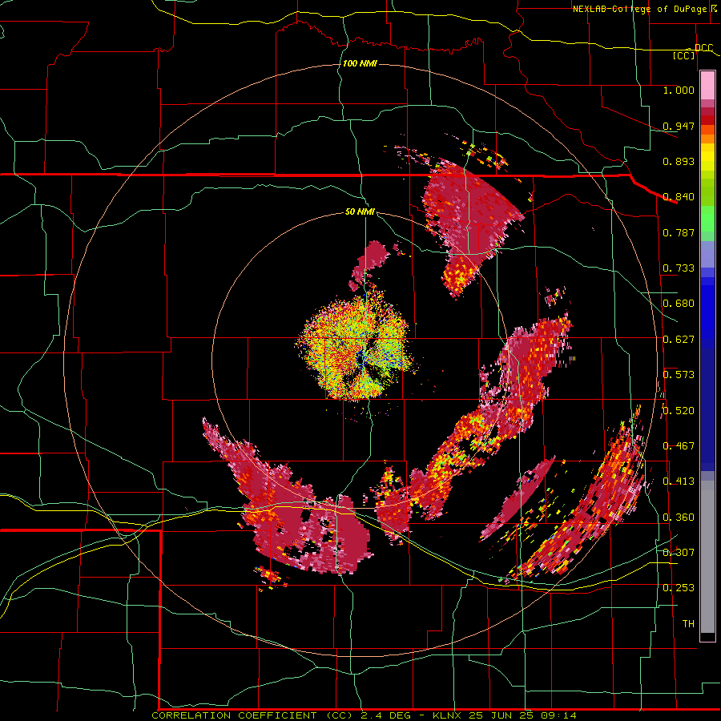Click the 0.360 legend value
Viewport: 721px width, 721px height.
tap(679, 518)
